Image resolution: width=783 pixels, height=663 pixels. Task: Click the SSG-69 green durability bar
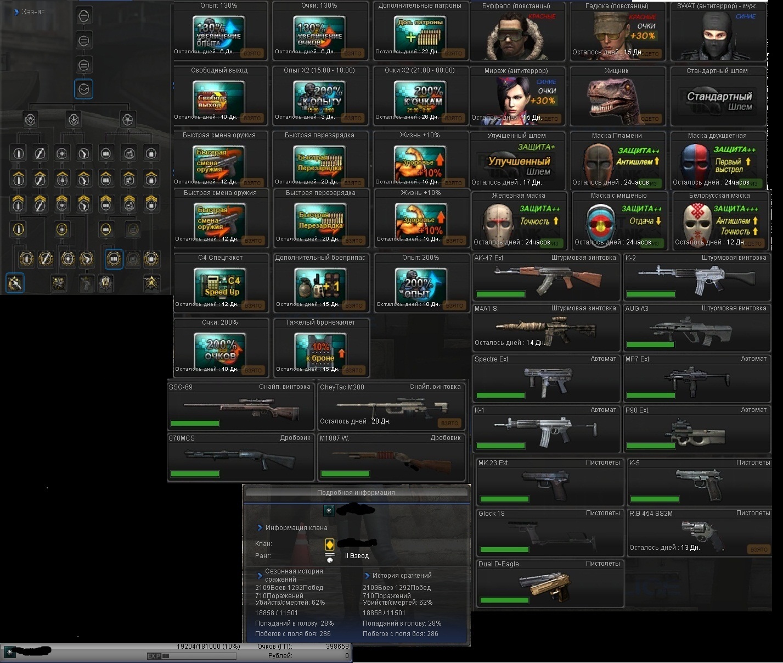click(x=195, y=424)
